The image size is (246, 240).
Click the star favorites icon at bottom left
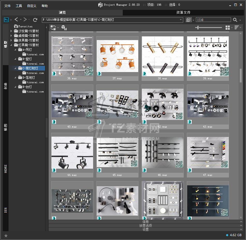[x=6, y=235]
